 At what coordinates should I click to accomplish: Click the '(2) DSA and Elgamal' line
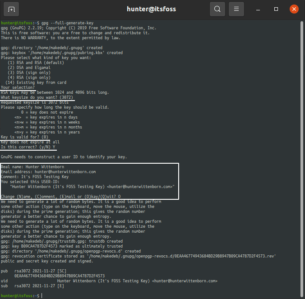29,68
